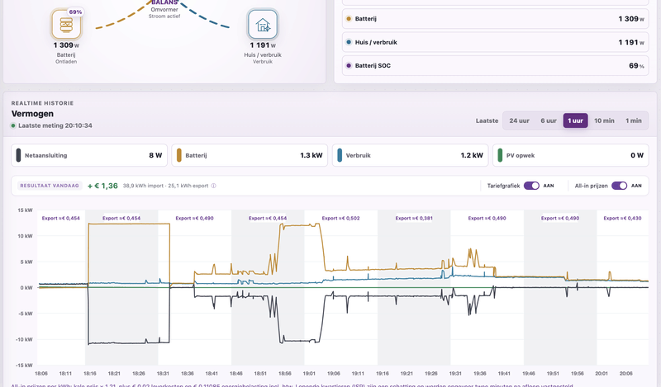Click the Batterij SOC 69 % row
Screen dimensions: 661x387
495,66
